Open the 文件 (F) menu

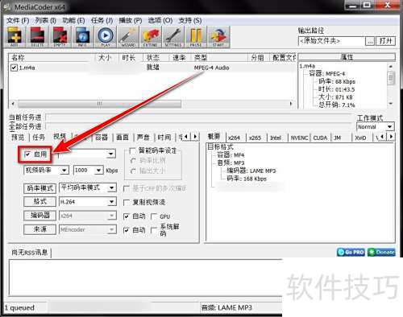[18, 20]
